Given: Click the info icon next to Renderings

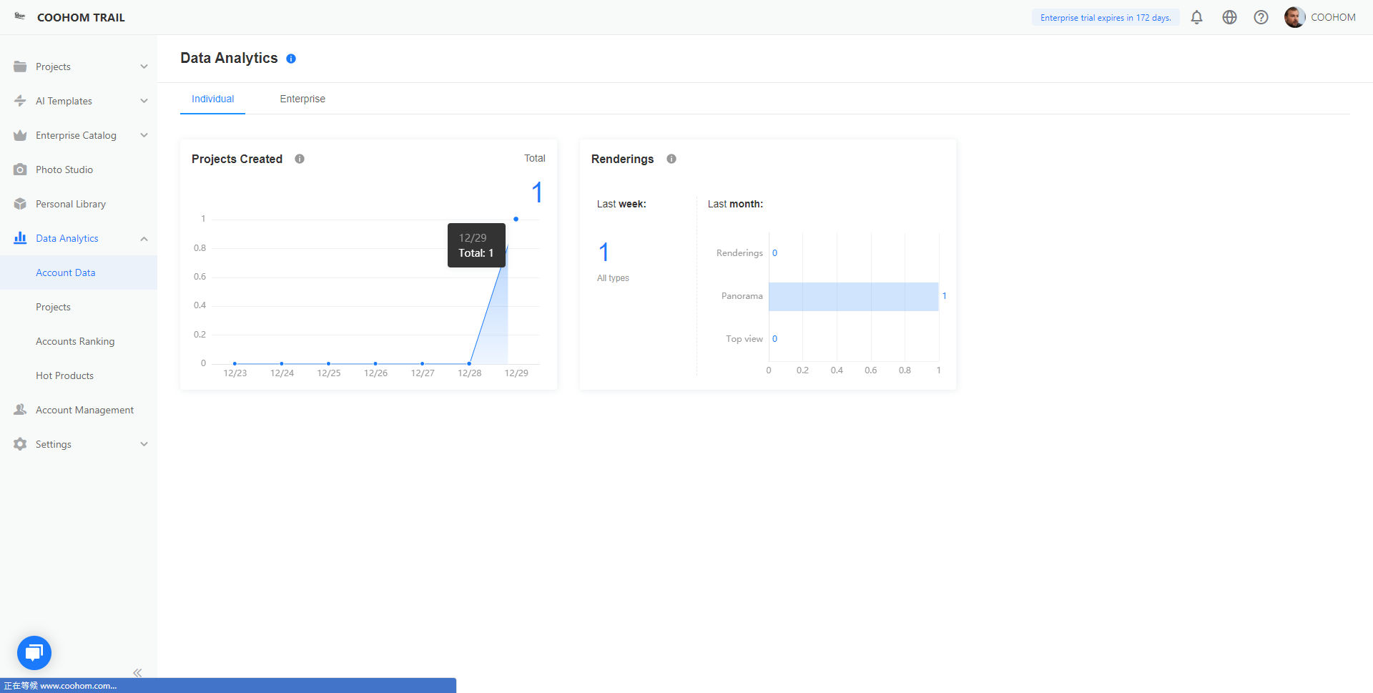Looking at the screenshot, I should coord(671,159).
